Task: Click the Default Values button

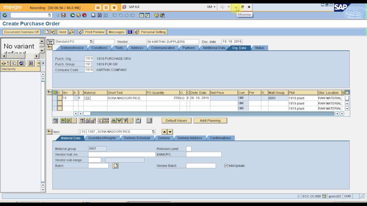Action: [176, 121]
